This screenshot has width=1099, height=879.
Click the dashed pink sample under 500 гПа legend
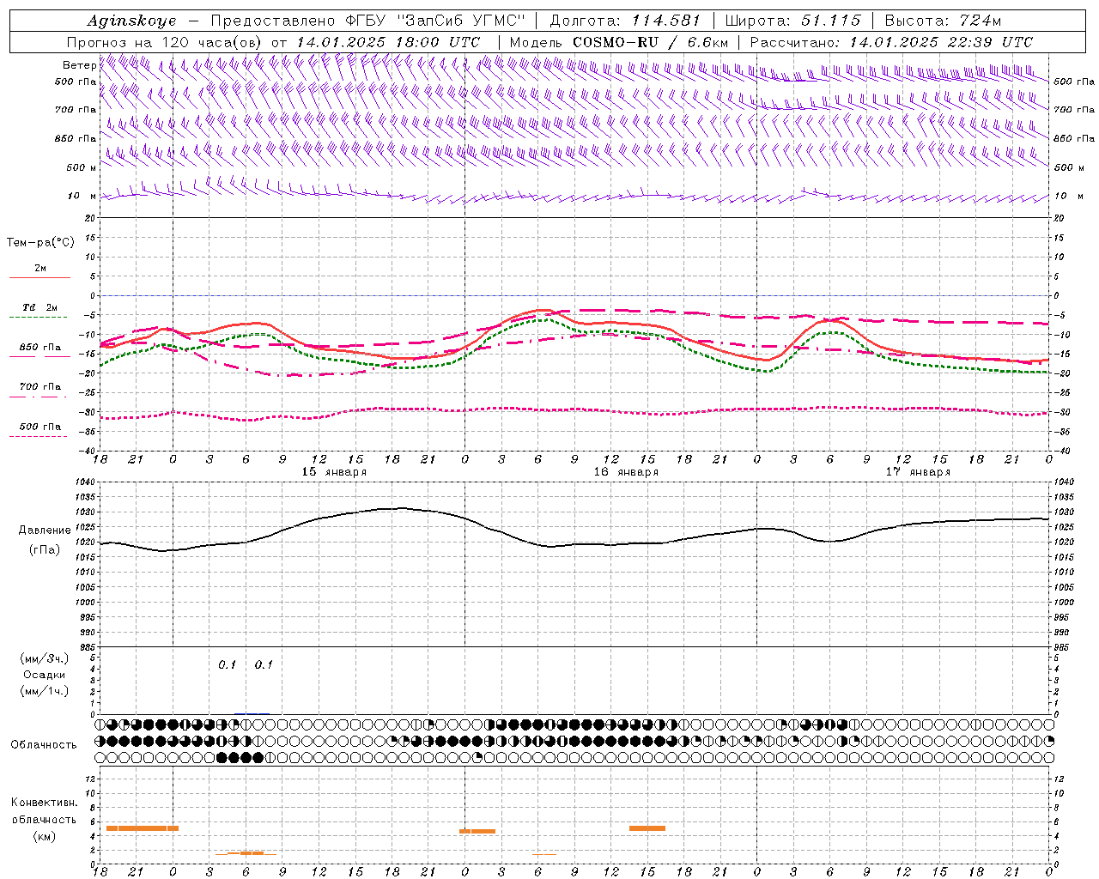tap(39, 436)
